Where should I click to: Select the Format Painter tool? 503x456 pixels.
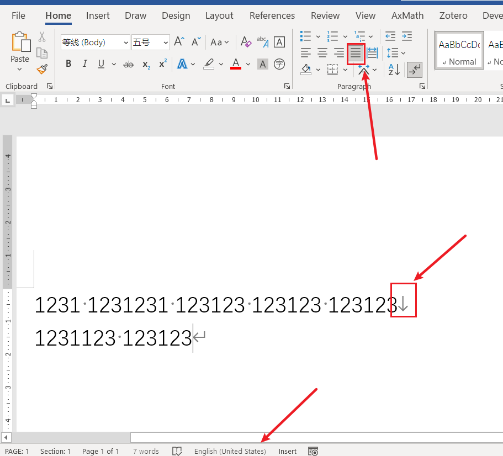point(41,69)
